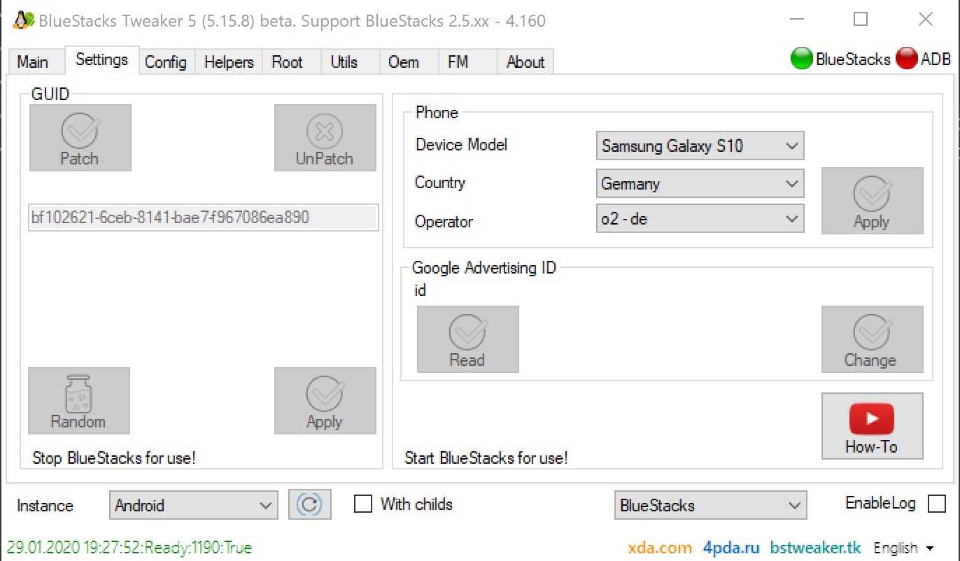Click the Google Advertising ID 'id' label
Image resolution: width=960 pixels, height=561 pixels.
(x=421, y=290)
